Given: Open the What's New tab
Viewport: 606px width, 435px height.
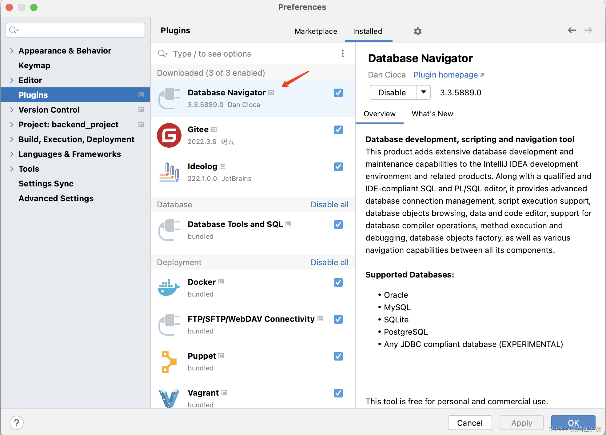Looking at the screenshot, I should [x=432, y=114].
